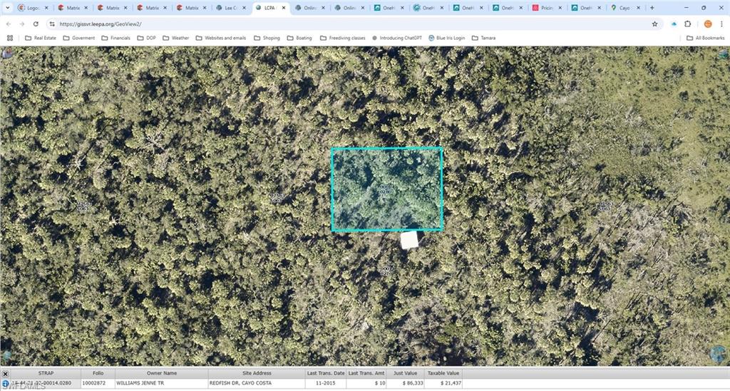Sort by the Owner Name column header
730x391 pixels.
tap(162, 373)
